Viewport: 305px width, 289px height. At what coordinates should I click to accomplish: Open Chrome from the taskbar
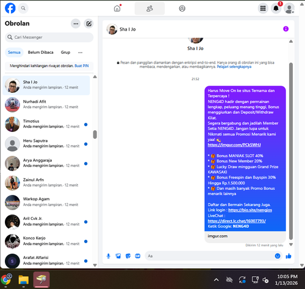[x=6, y=280]
